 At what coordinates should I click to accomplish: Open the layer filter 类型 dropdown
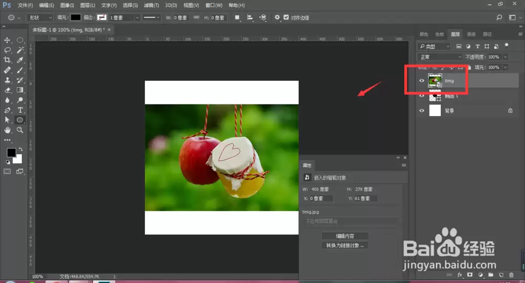click(x=434, y=46)
